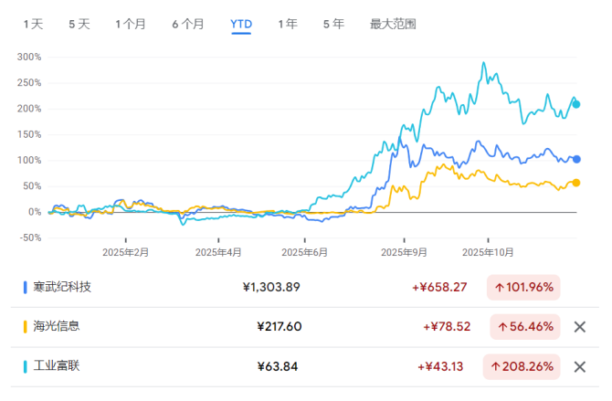Click the price ¥1,303.89
This screenshot has width=612, height=401.
271,288
